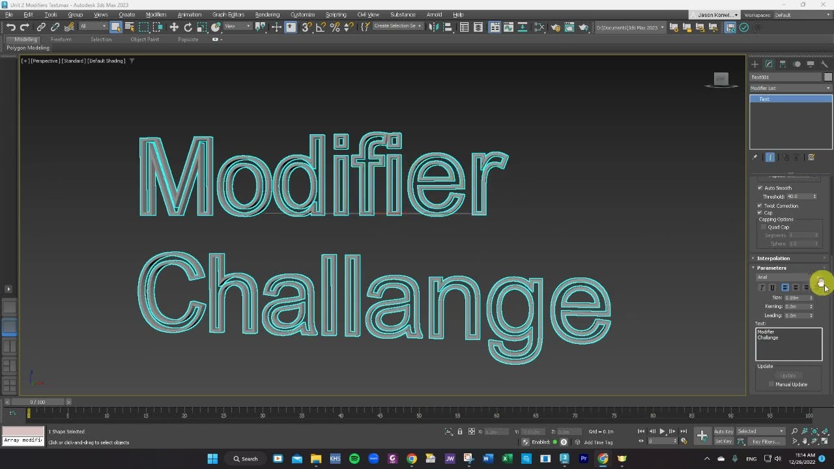
Task: Click the Undo arrow in the main toolbar
Action: coord(11,27)
